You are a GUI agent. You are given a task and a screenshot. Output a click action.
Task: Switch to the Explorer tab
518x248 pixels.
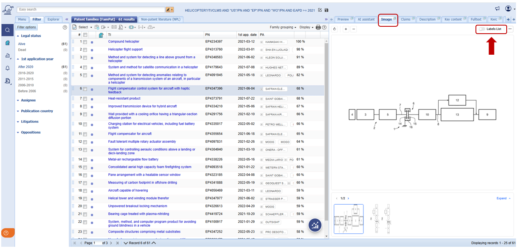(x=53, y=19)
